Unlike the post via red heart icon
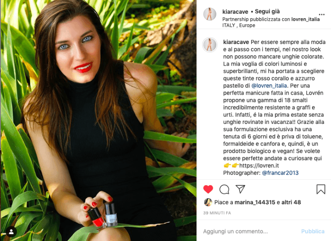 (208, 189)
